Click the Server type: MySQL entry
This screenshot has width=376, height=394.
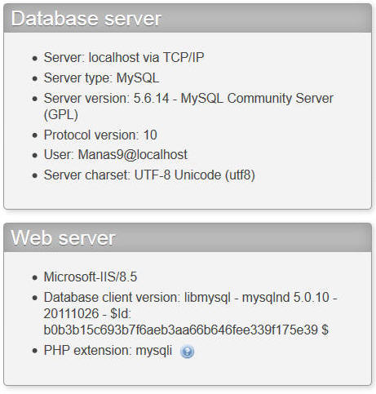[101, 77]
